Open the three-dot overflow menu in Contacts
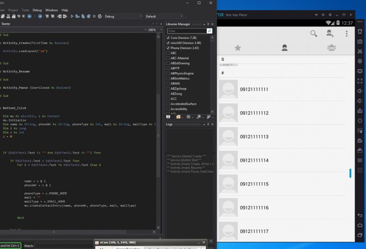Image resolution: width=366 pixels, height=249 pixels. (347, 33)
